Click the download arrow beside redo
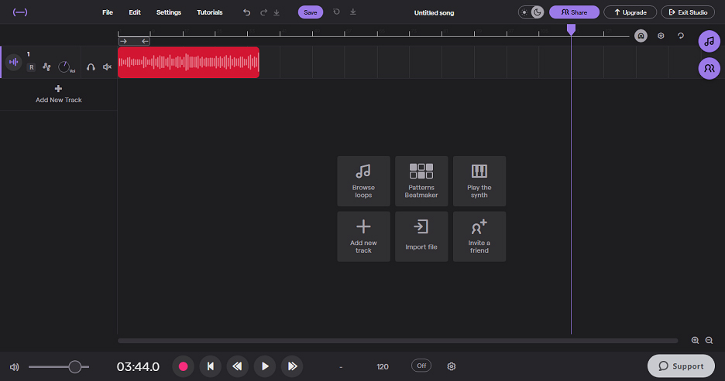The height and width of the screenshot is (381, 725). (277, 12)
